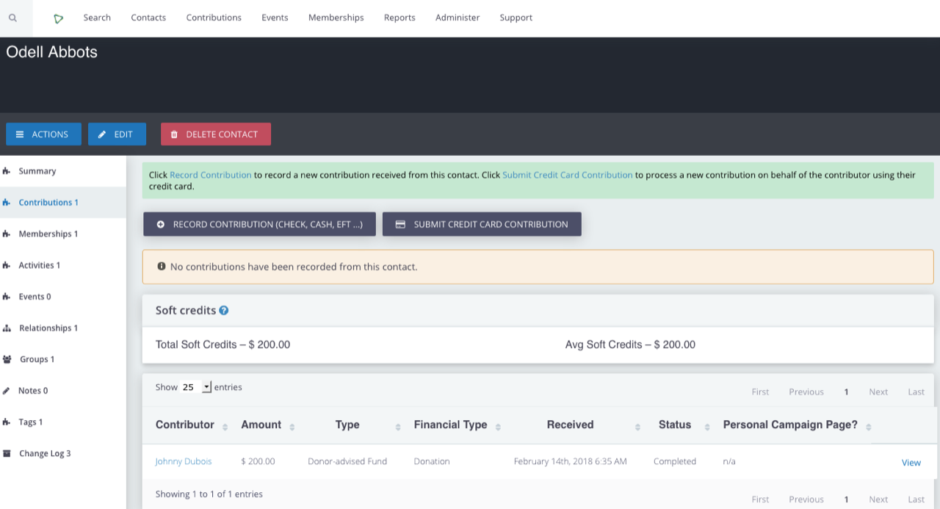Image resolution: width=940 pixels, height=509 pixels.
Task: Open the CiviCRM logo menu
Action: tap(59, 18)
